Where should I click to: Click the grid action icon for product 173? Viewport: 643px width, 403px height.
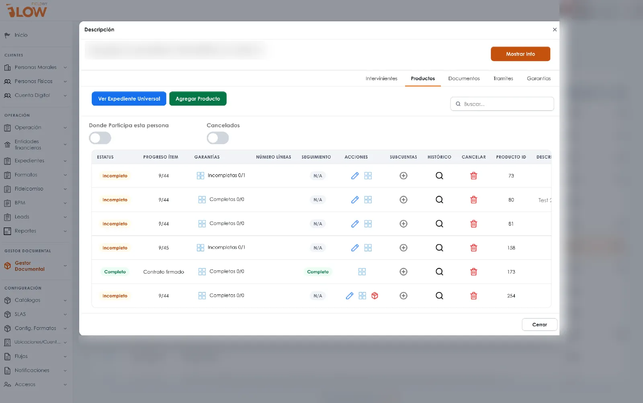click(x=362, y=272)
